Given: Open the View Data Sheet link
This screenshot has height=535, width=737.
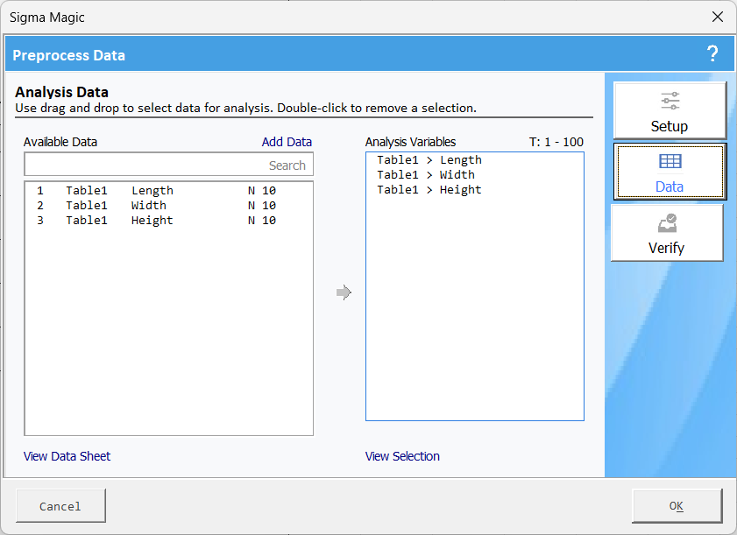Looking at the screenshot, I should tap(67, 456).
